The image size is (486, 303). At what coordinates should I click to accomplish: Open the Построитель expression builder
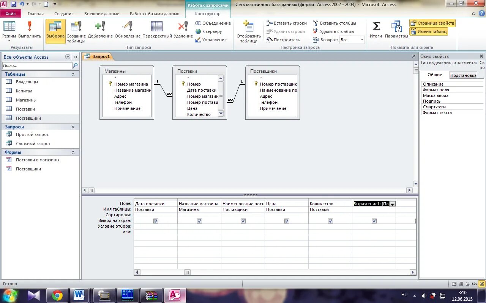283,40
